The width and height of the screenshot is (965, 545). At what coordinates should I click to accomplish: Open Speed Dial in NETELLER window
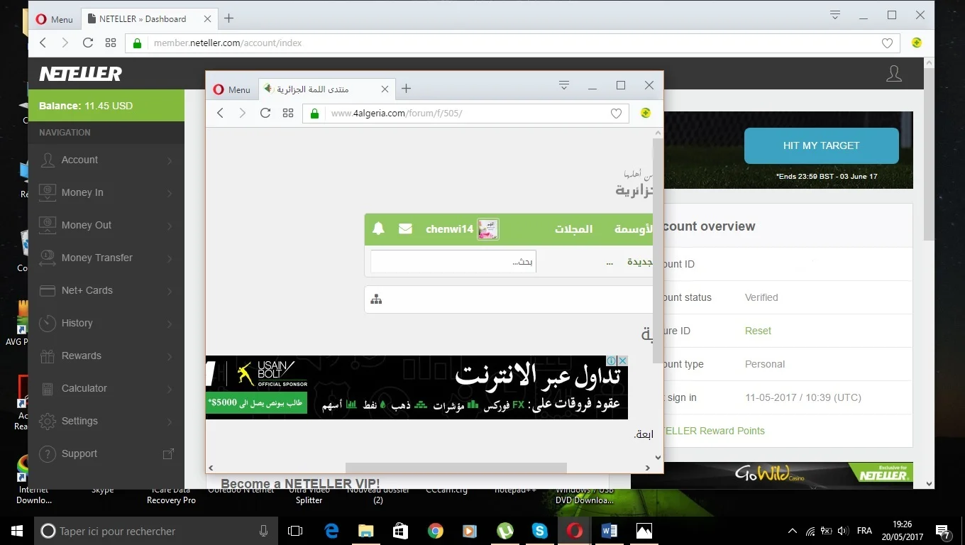[111, 43]
